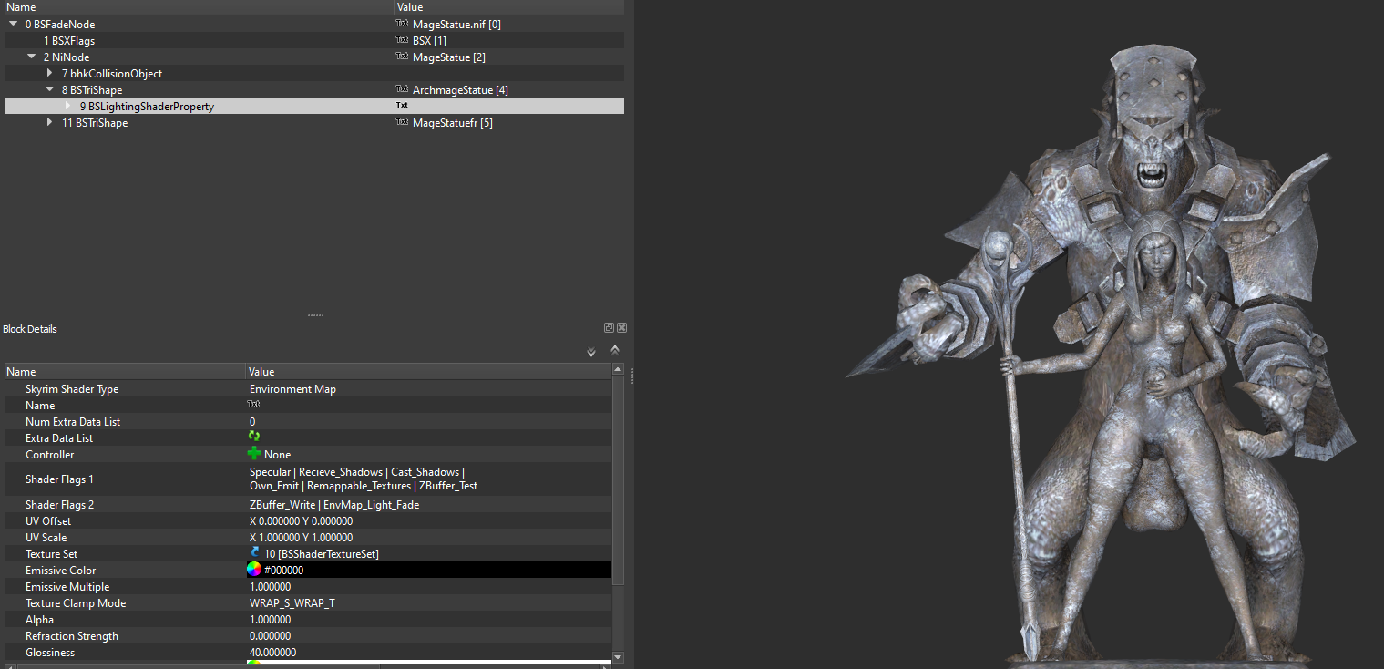The image size is (1384, 669).
Task: Click the Value column header in the block list
Action: pos(509,7)
